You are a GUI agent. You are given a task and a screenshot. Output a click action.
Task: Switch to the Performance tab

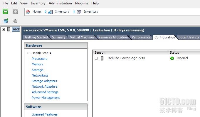click(x=141, y=37)
